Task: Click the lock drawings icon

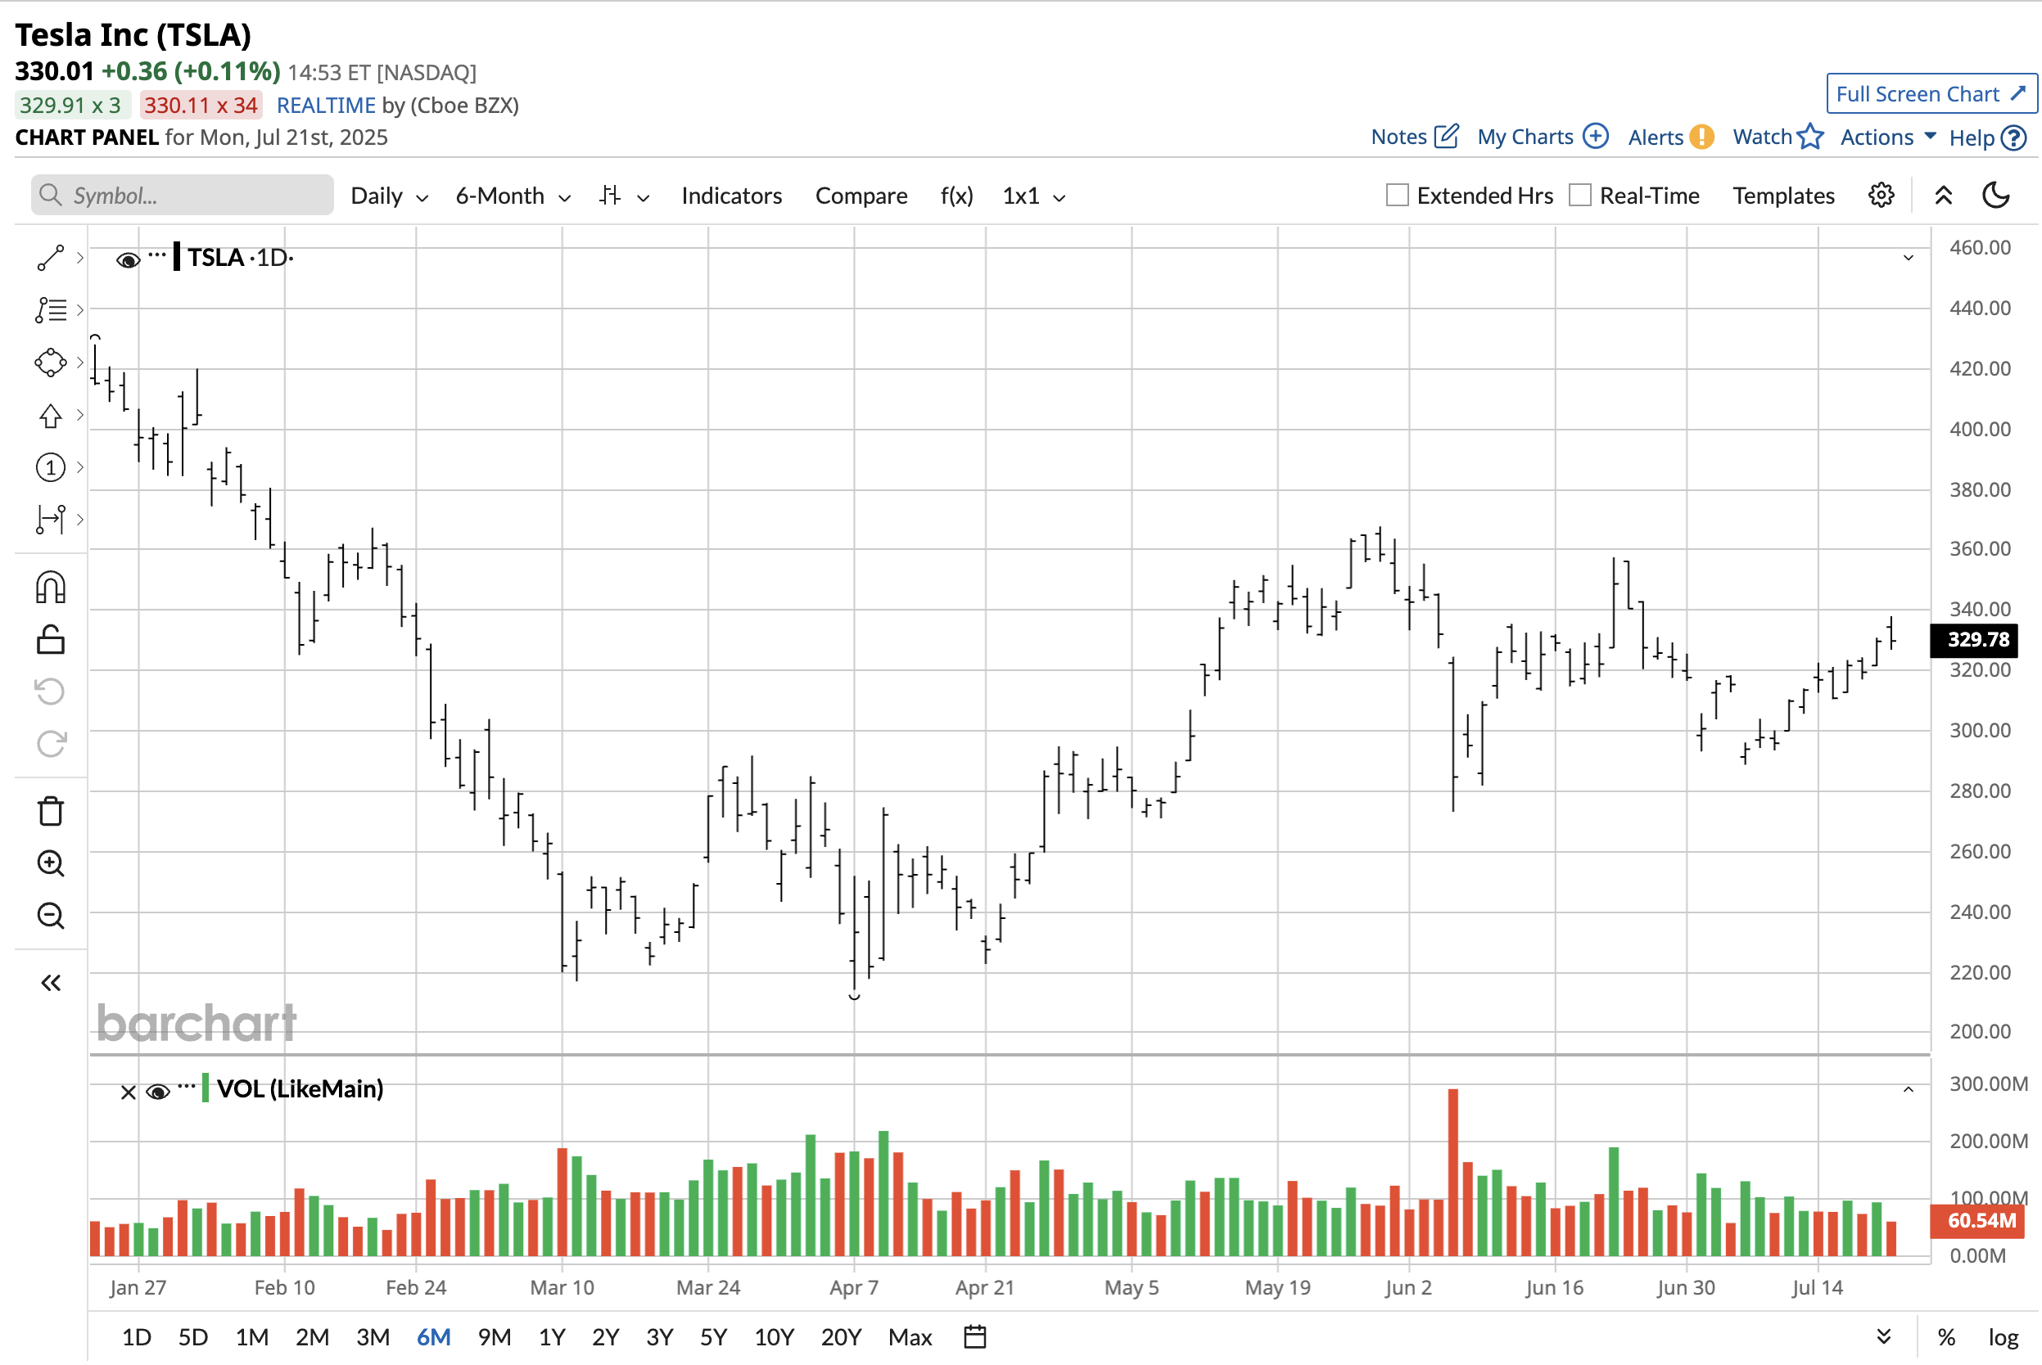Action: 51,640
